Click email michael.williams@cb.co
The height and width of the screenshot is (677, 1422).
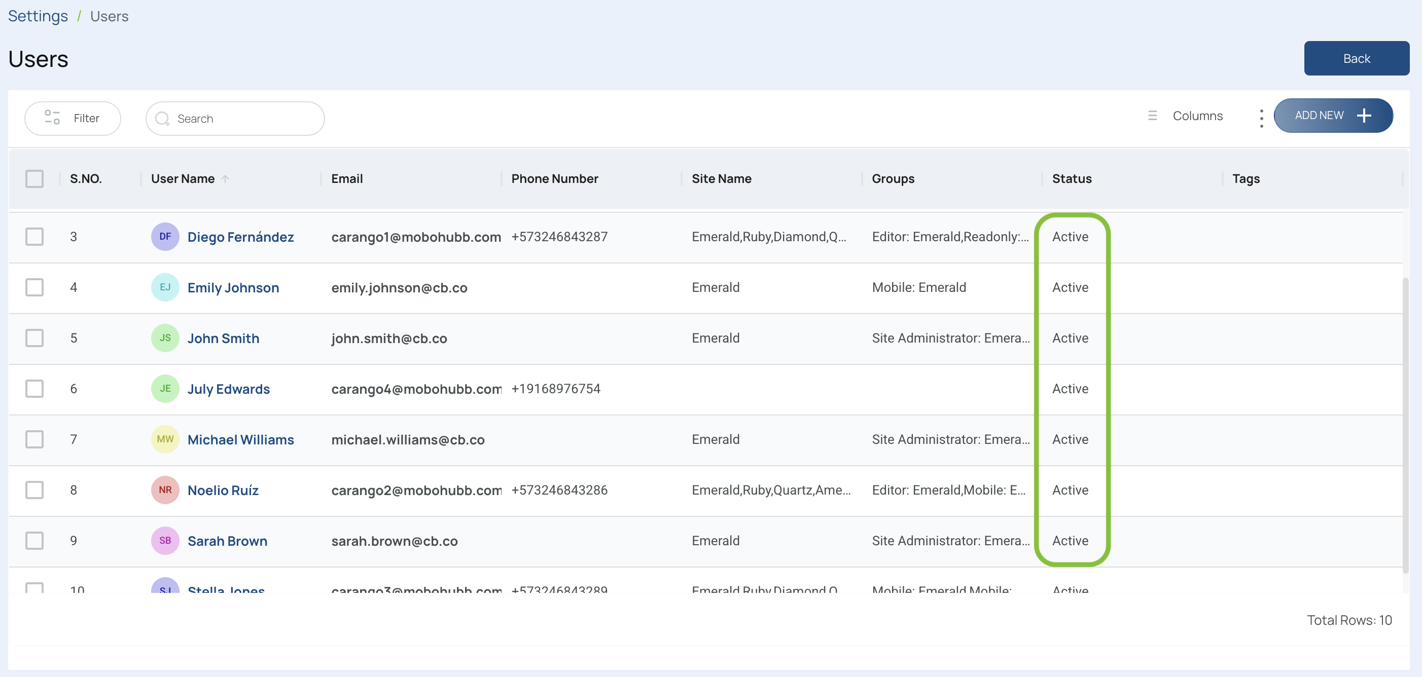click(408, 440)
